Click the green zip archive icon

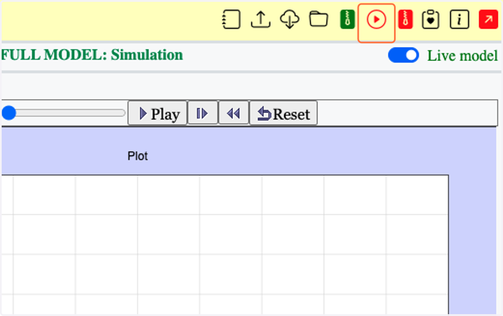(x=347, y=20)
